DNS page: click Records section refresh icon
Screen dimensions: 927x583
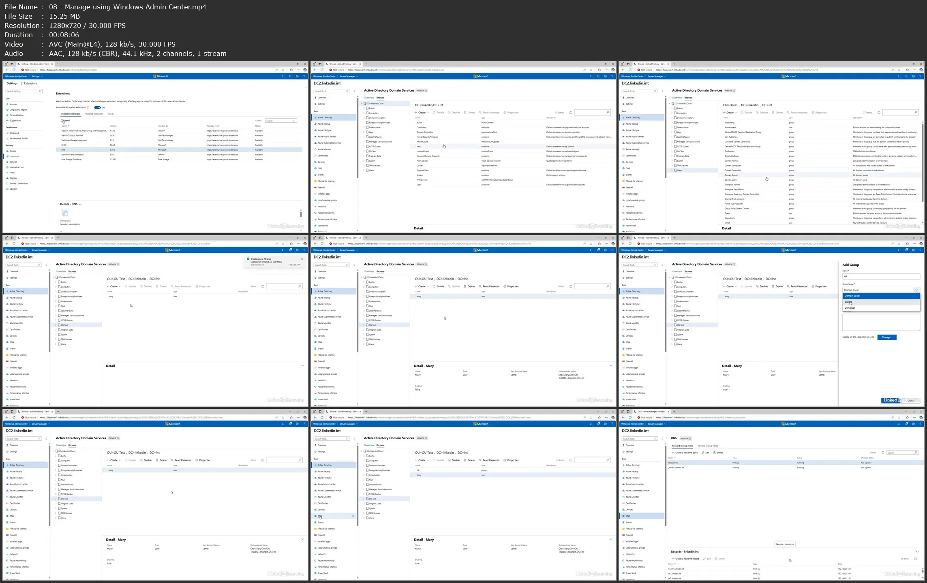(x=915, y=559)
